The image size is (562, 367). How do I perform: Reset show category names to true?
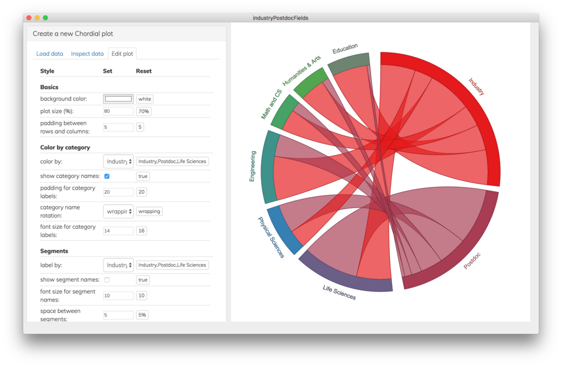click(x=143, y=176)
